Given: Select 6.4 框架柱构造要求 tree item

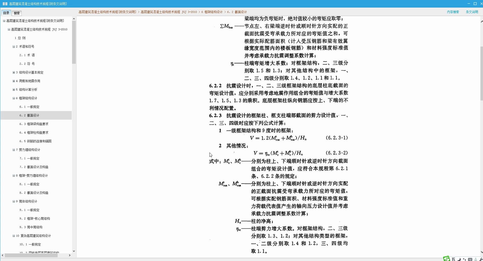Looking at the screenshot, I should (x=34, y=133).
